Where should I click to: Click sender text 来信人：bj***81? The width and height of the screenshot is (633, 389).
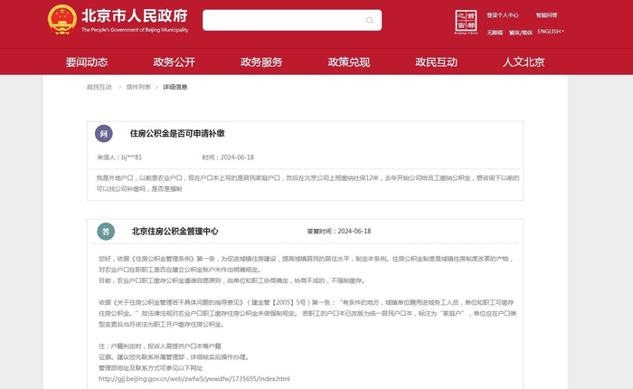click(x=119, y=157)
